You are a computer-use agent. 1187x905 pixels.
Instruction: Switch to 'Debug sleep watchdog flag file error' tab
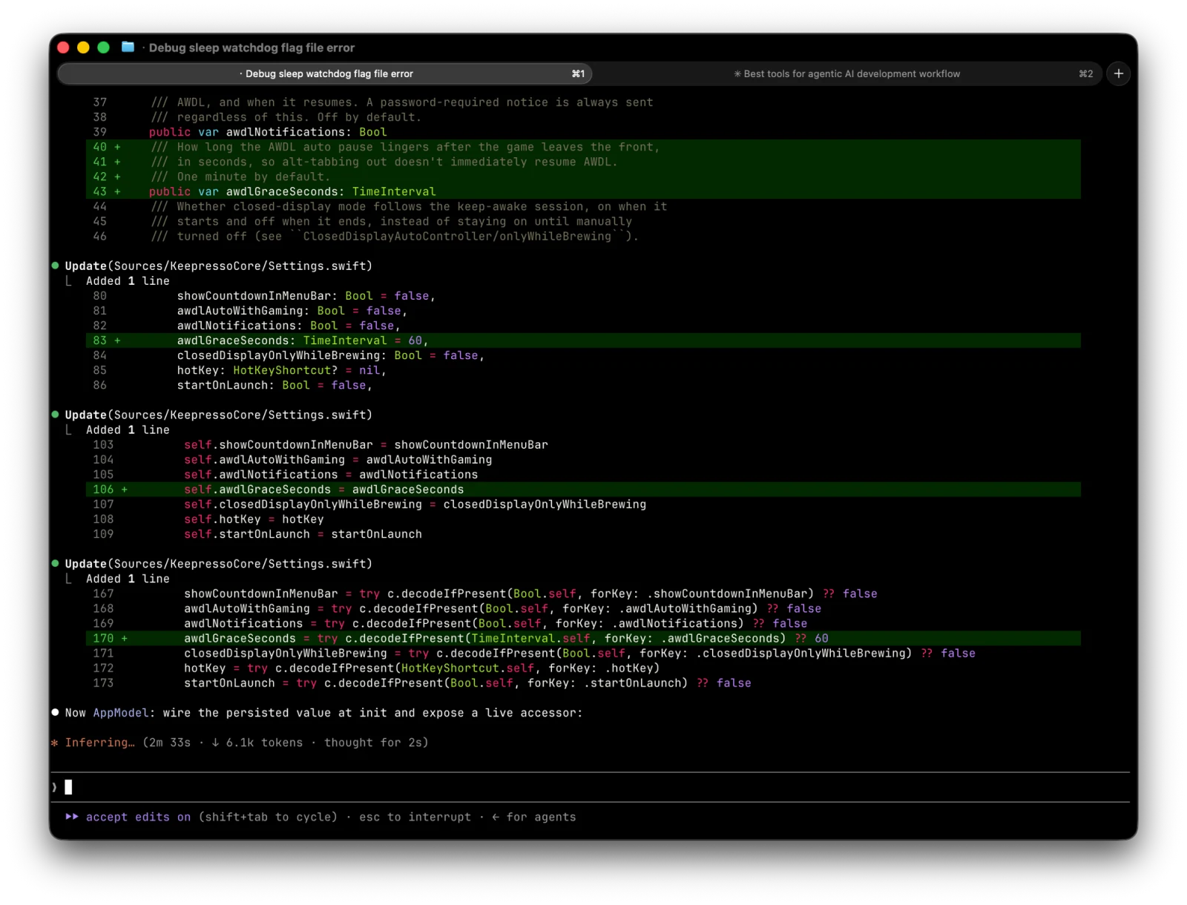pyautogui.click(x=325, y=73)
